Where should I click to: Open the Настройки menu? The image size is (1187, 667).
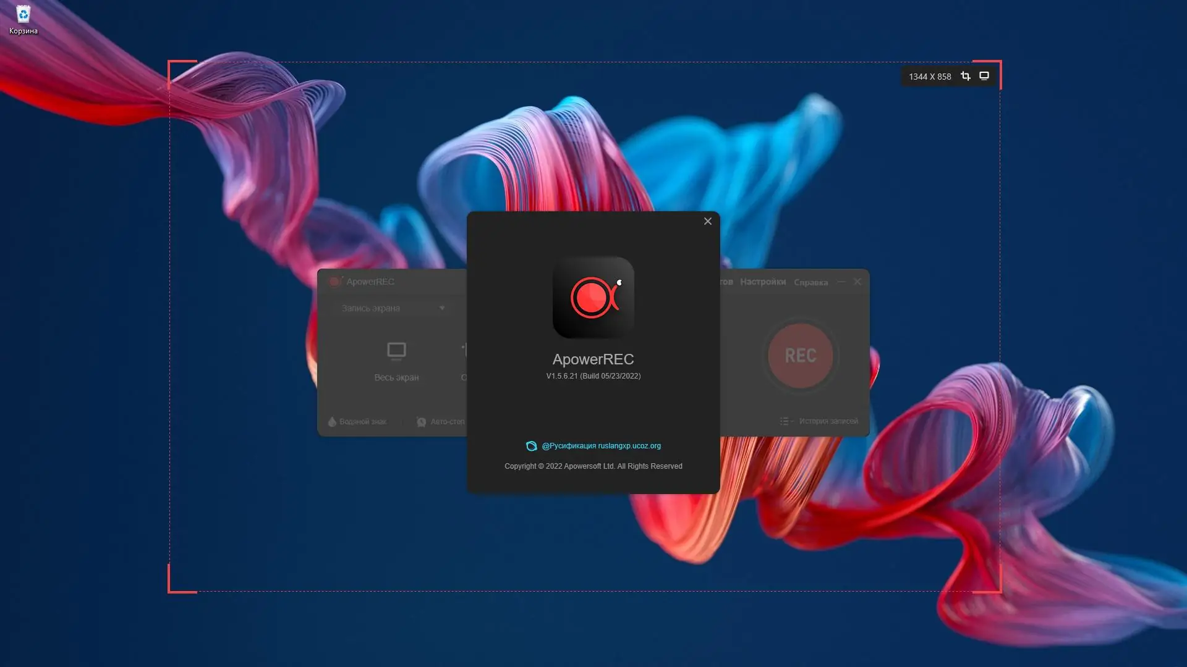[762, 282]
